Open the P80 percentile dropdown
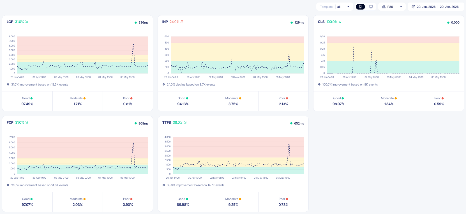 tap(392, 7)
